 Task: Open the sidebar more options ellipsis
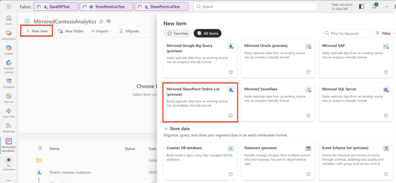(9, 180)
